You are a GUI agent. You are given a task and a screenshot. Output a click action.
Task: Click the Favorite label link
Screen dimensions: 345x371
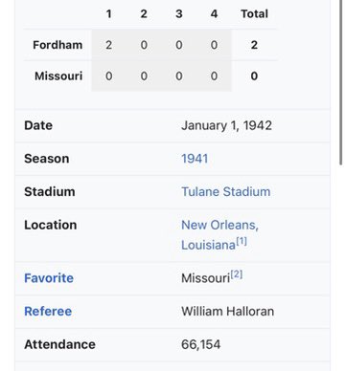pos(49,278)
